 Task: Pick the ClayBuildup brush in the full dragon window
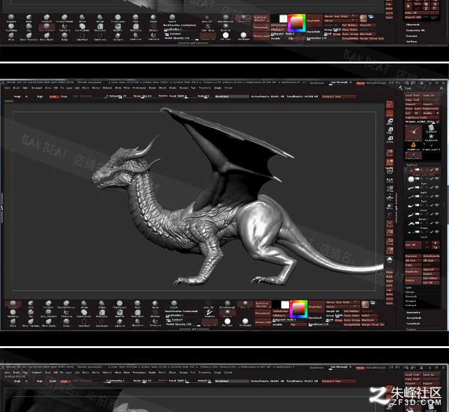[x=13, y=313]
